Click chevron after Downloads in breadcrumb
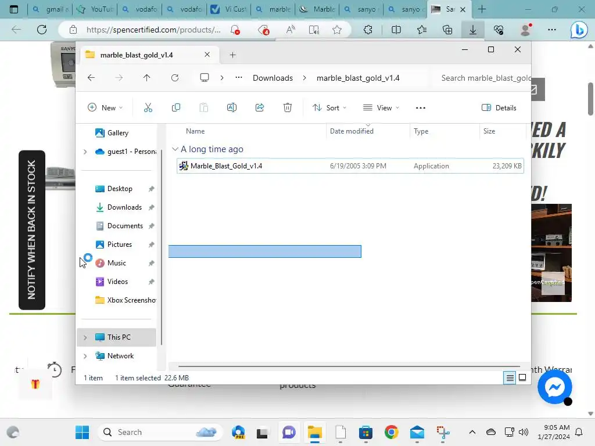595x446 pixels. (x=304, y=78)
